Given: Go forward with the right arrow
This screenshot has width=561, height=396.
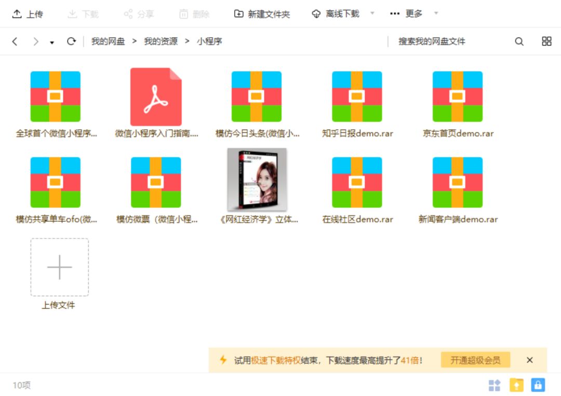Looking at the screenshot, I should [x=35, y=42].
